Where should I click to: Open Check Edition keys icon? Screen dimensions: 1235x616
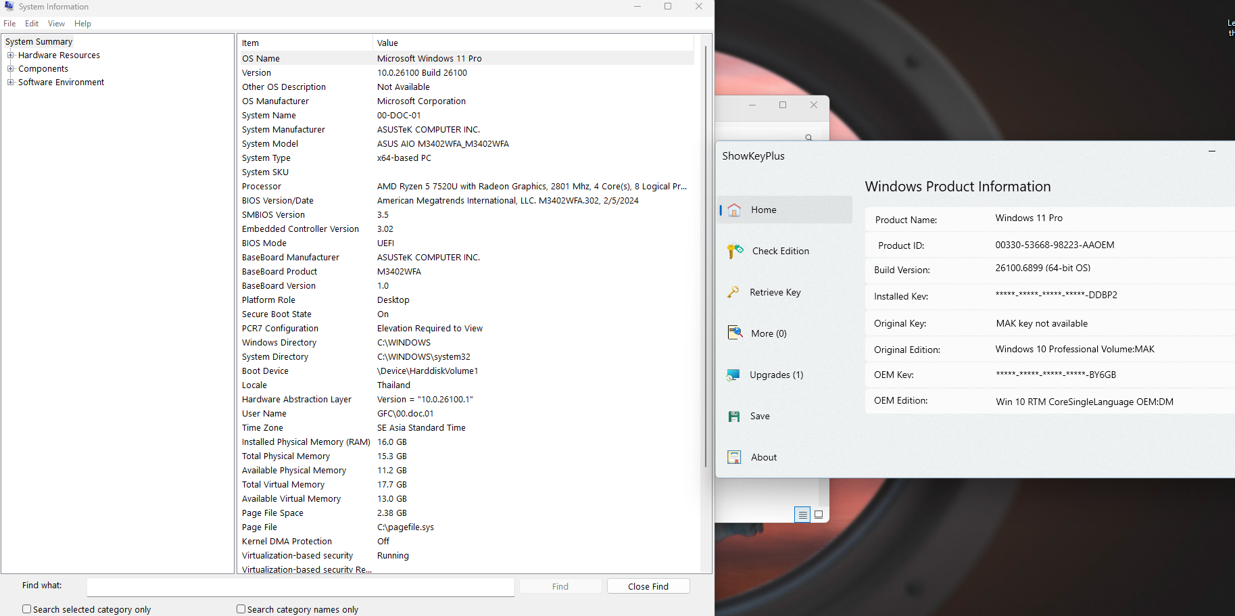pos(735,251)
